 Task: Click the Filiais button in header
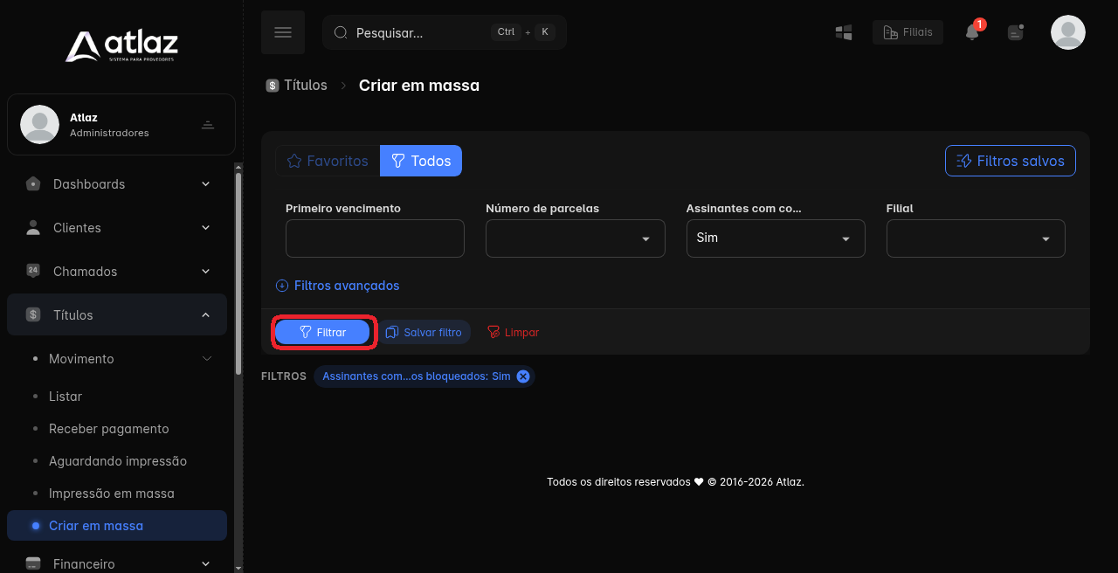click(908, 32)
